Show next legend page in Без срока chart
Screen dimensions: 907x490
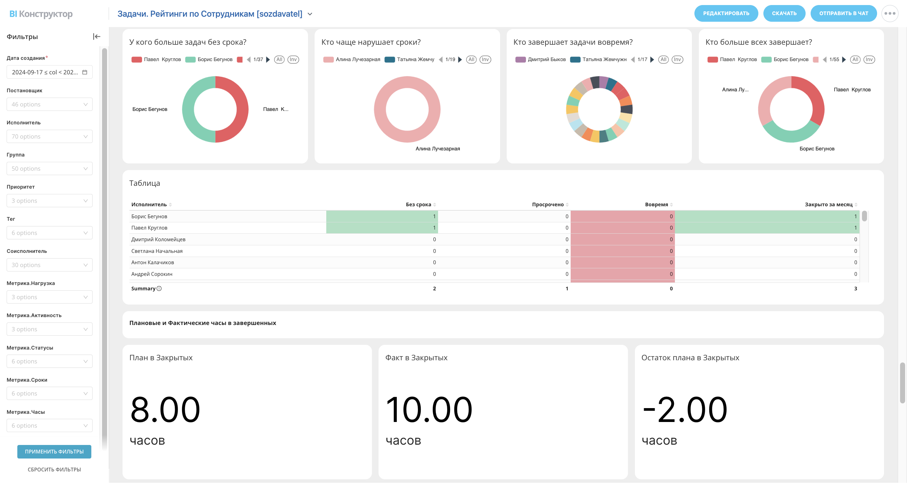pyautogui.click(x=268, y=60)
